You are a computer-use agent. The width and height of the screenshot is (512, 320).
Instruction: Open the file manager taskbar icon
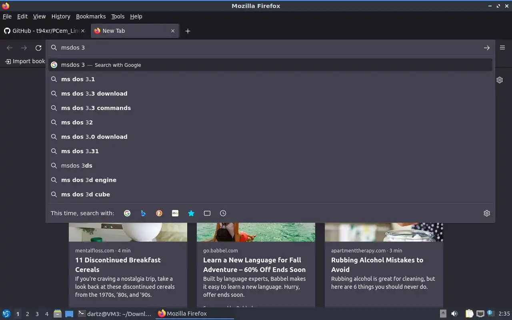click(58, 314)
